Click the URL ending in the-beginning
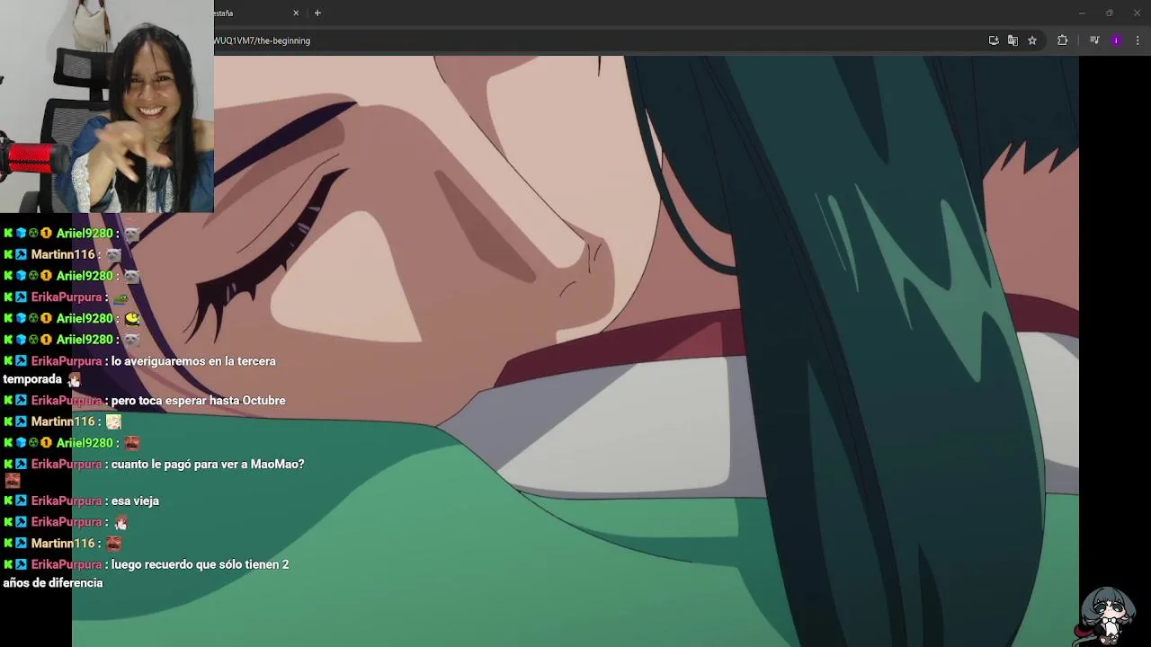This screenshot has width=1151, height=647. click(x=263, y=40)
